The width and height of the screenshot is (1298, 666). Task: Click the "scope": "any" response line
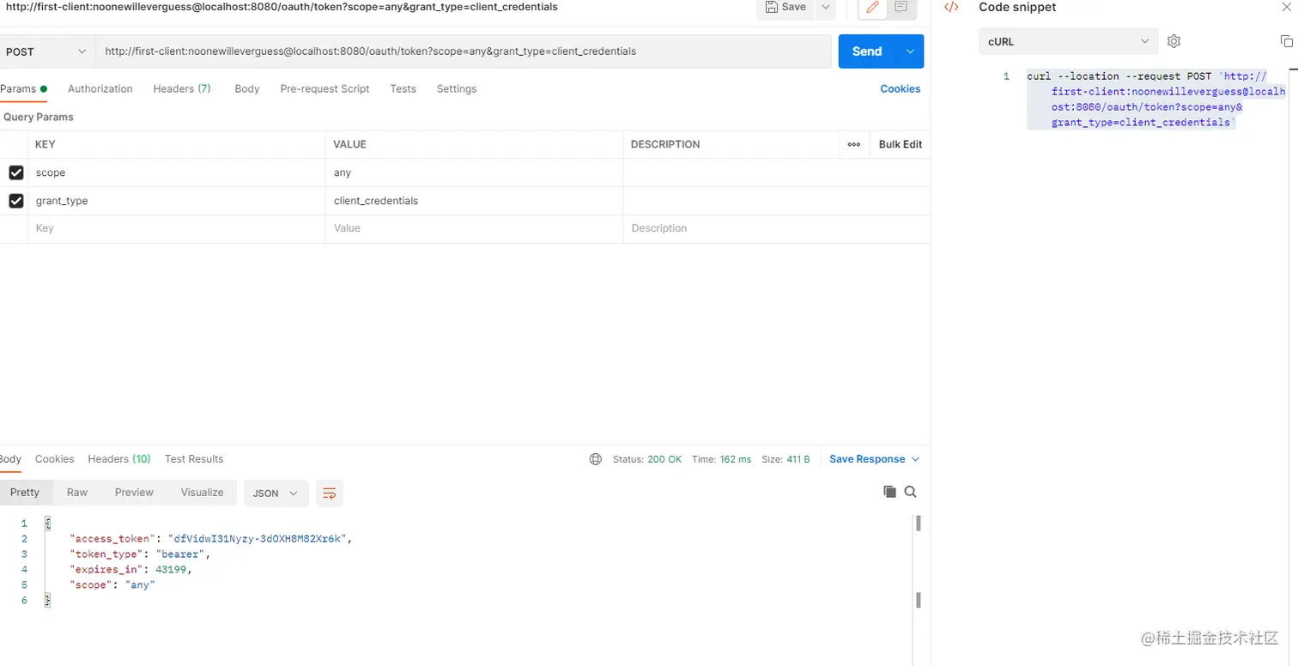pyautogui.click(x=112, y=585)
